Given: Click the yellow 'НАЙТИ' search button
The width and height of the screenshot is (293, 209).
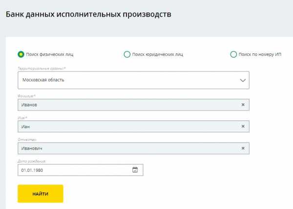Looking at the screenshot, I should 41,194.
